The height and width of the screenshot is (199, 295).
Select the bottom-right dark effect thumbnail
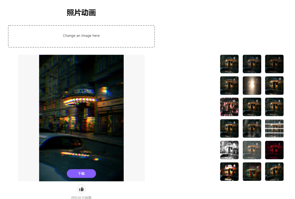point(274,171)
